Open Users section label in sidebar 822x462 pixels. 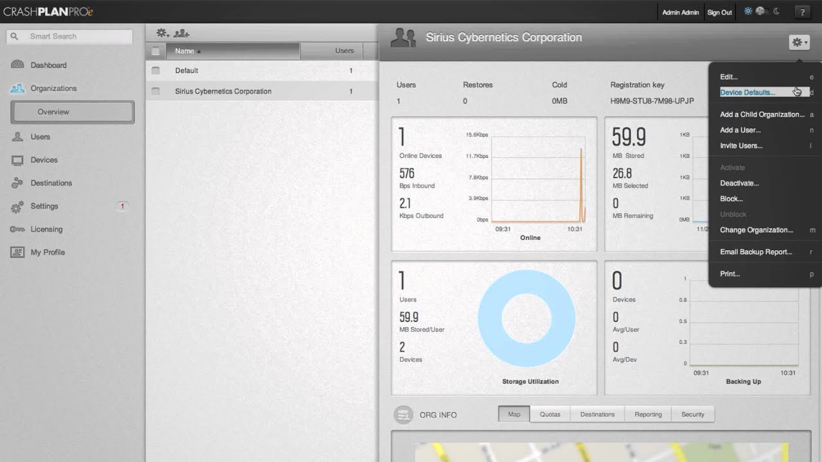(40, 137)
